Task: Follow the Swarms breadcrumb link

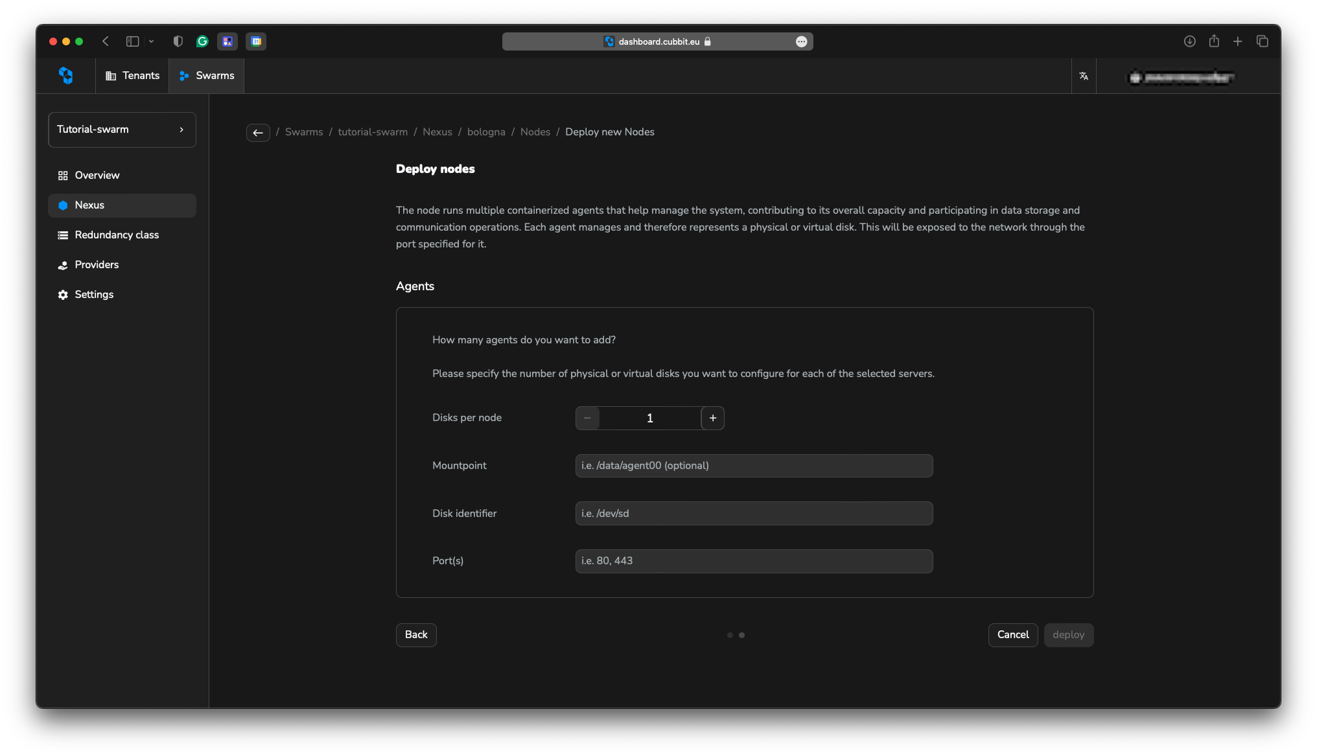Action: click(304, 132)
